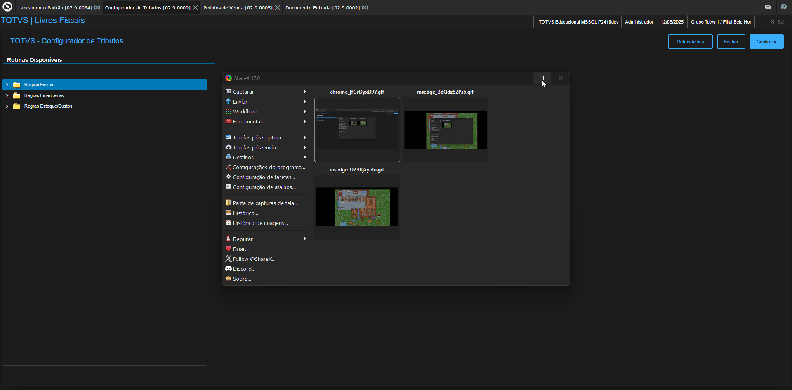This screenshot has height=390, width=792.
Task: Click the Configuração de tarefas gear icon
Action: [x=229, y=177]
